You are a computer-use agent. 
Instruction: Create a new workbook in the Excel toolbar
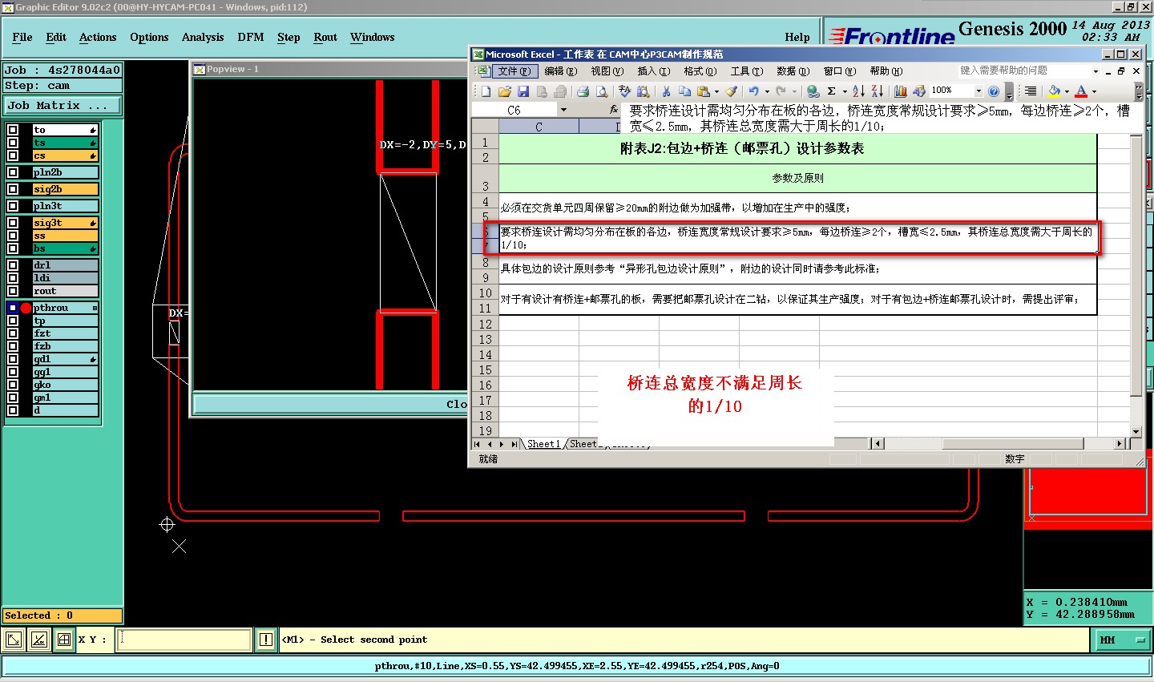pyautogui.click(x=486, y=91)
